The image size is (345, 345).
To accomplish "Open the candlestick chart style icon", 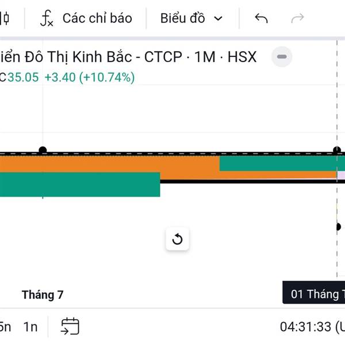I will (5, 18).
